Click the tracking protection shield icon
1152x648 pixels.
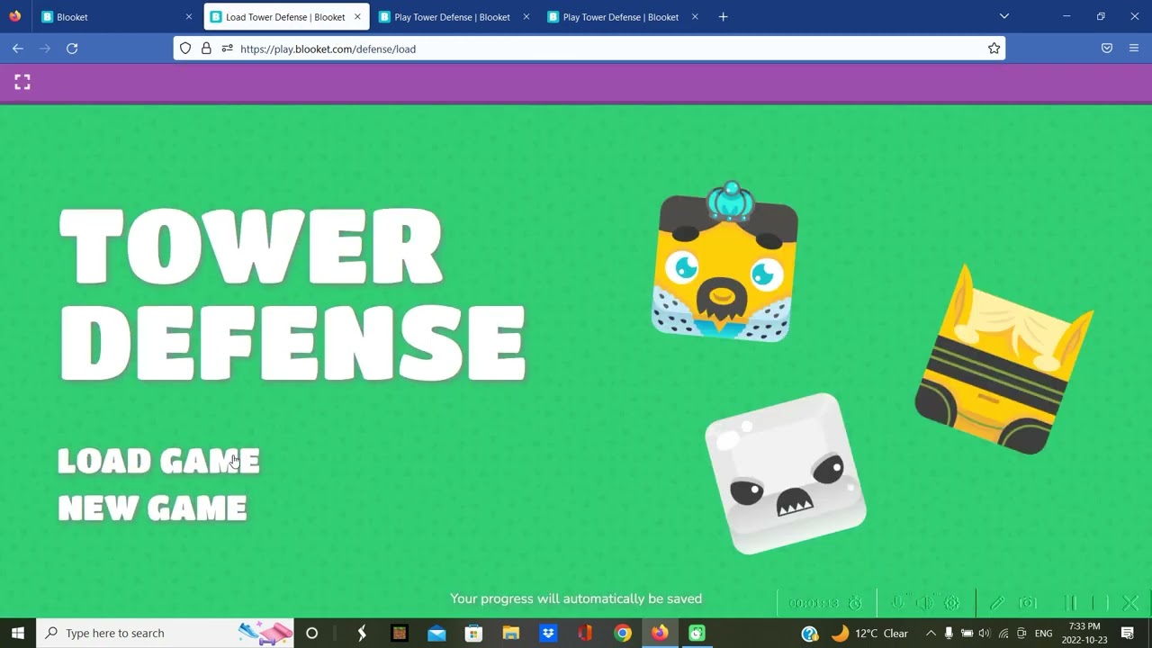(185, 49)
